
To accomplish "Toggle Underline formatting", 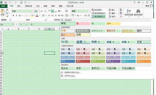I will pos(20,15).
